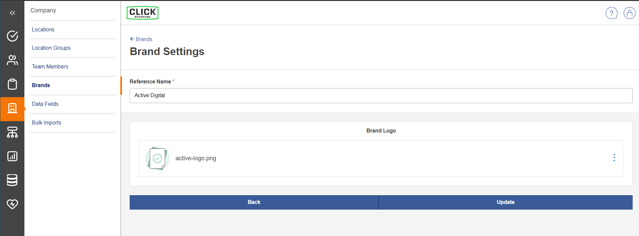Open the checkmark tasks icon in sidebar

tap(12, 36)
